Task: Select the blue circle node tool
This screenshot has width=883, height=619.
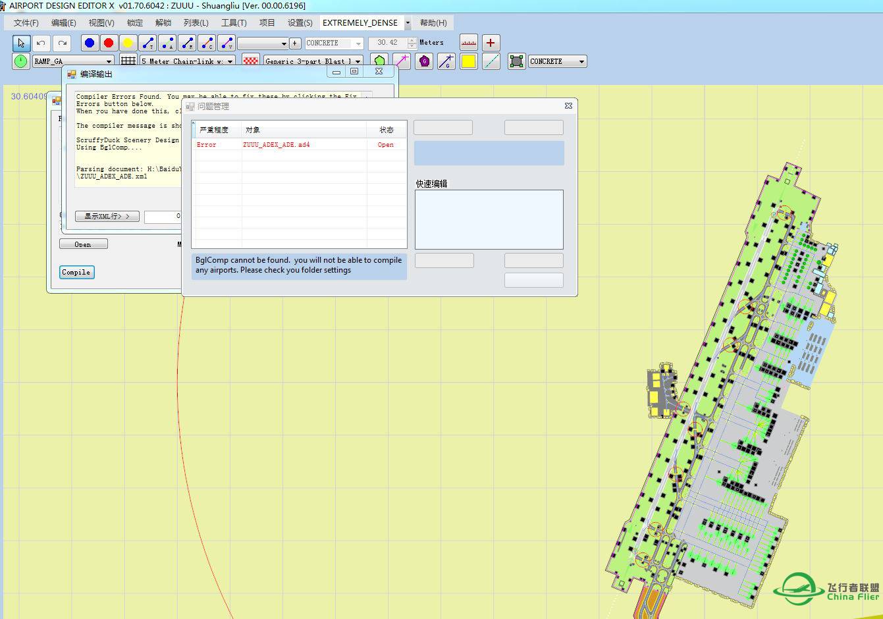Action: tap(90, 43)
